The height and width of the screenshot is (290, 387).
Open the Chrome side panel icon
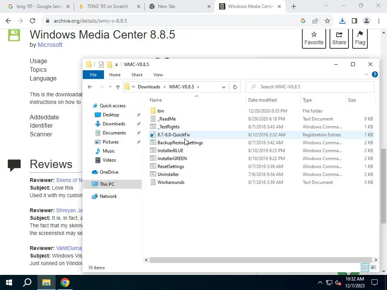click(x=354, y=21)
